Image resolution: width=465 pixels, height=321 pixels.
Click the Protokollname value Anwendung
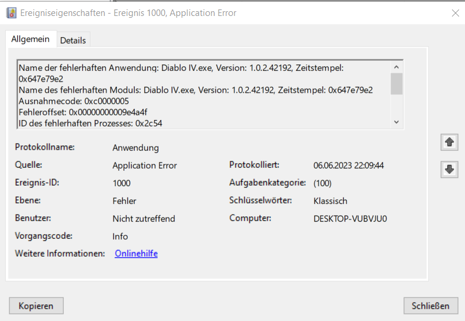135,148
